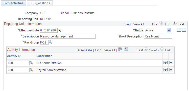Add a new Reporting Unit Information row
The height and width of the screenshot is (91, 189).
[x=179, y=30]
